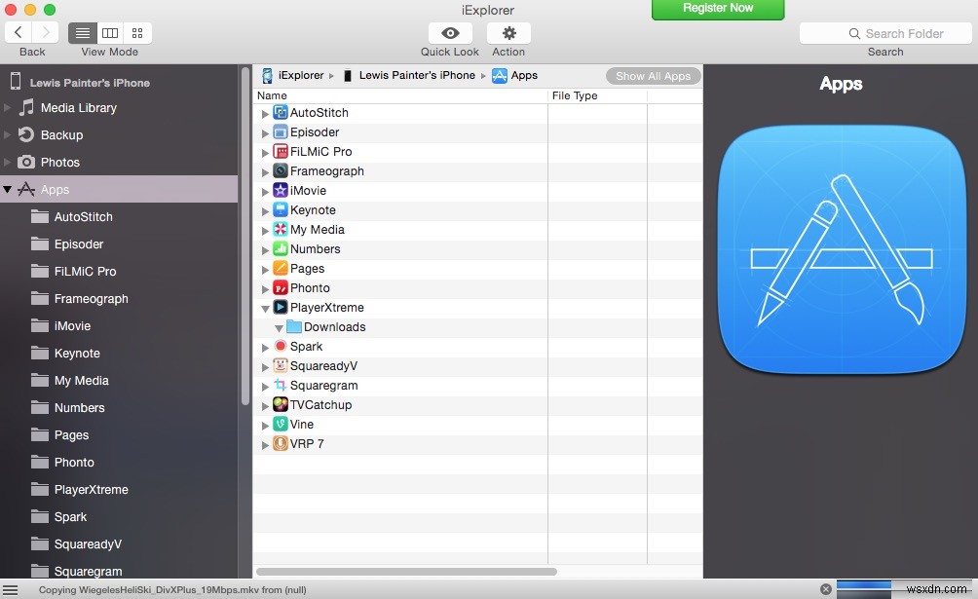Click the FiLMiC Pro app icon
This screenshot has height=599, width=978.
coord(281,151)
